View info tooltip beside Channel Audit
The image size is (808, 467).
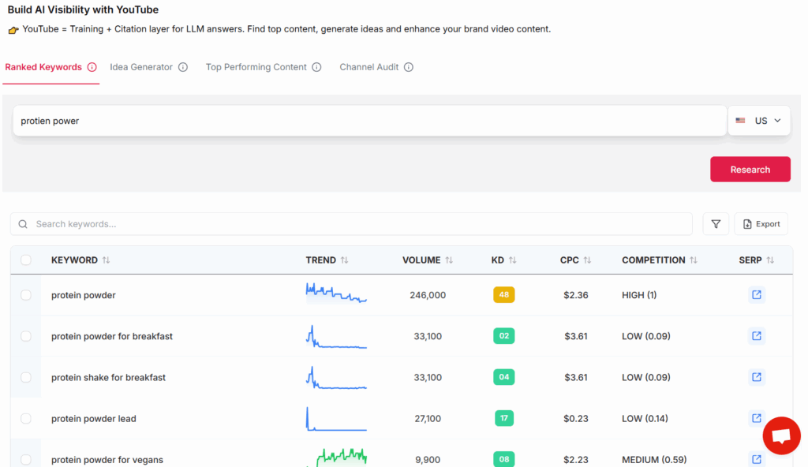tap(409, 67)
